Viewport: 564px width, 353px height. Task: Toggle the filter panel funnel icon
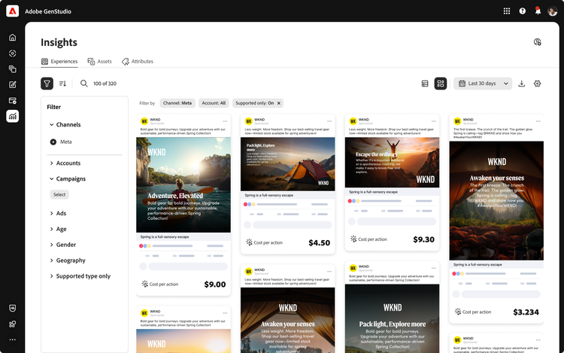pos(47,84)
